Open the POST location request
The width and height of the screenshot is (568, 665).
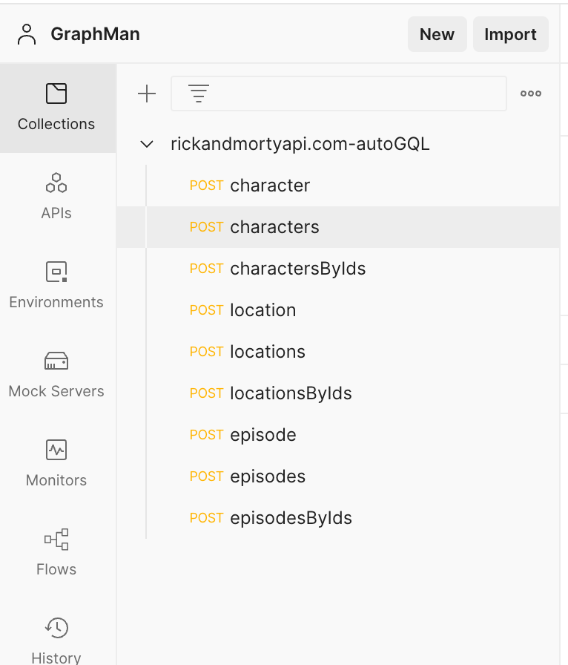tap(262, 310)
